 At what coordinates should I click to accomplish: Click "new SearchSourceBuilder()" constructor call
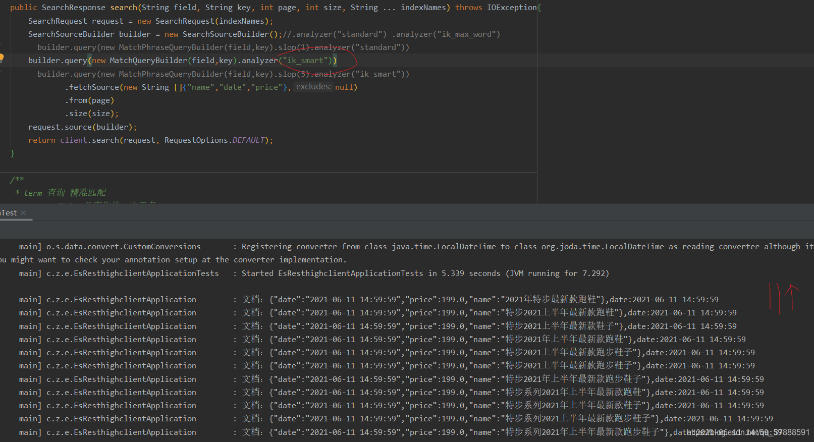221,34
